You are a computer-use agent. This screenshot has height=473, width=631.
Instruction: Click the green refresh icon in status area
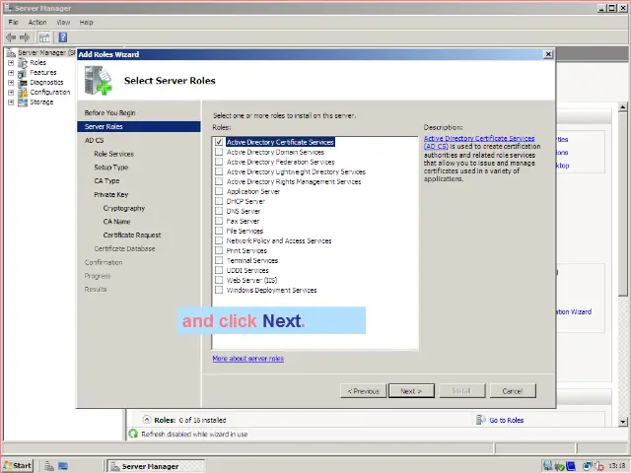pyautogui.click(x=133, y=434)
